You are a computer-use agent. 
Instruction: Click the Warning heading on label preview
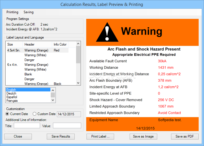(x=141, y=31)
